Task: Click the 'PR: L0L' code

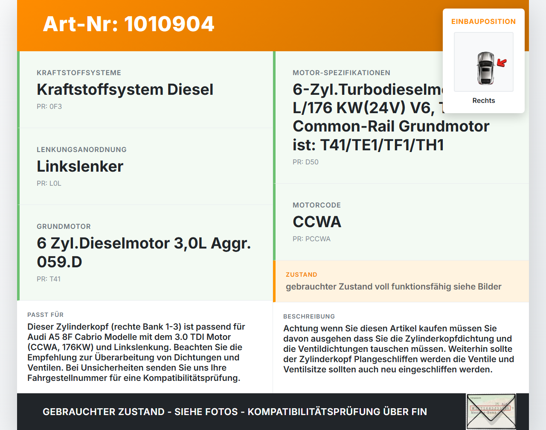Action: pos(49,183)
